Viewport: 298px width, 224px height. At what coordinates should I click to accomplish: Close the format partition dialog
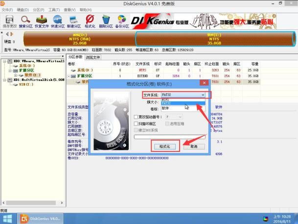click(x=204, y=83)
